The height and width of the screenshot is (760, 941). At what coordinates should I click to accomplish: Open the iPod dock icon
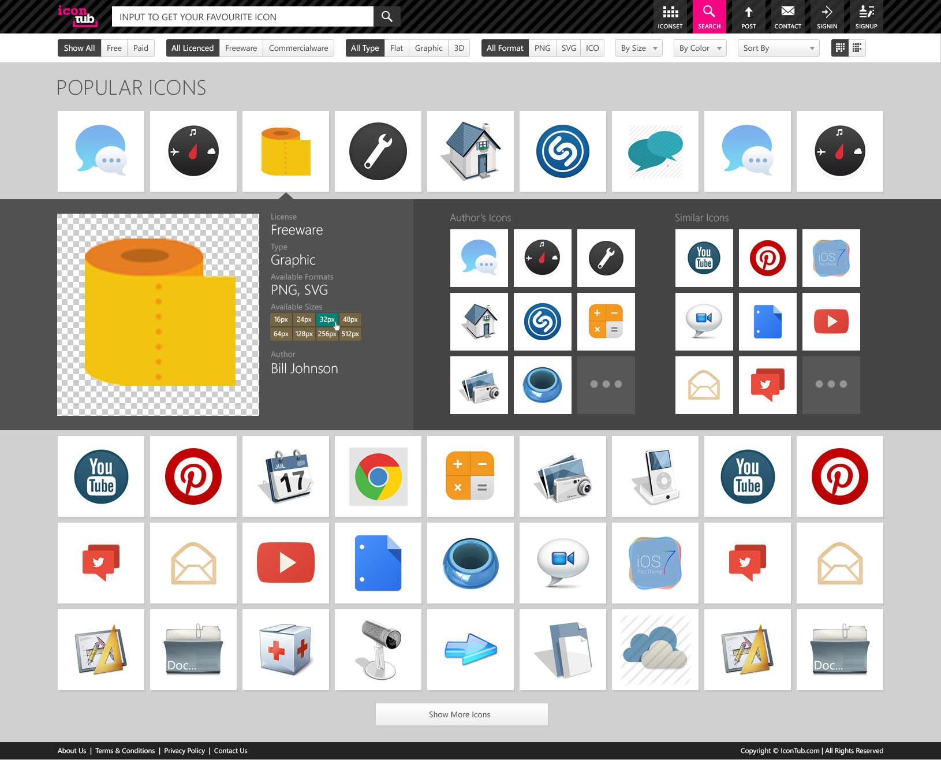coord(655,476)
